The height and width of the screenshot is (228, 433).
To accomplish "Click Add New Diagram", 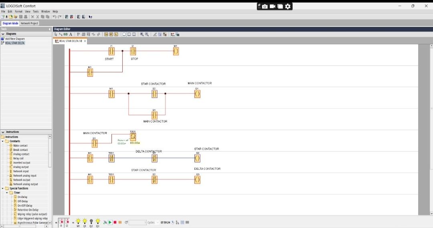I will tap(15, 39).
